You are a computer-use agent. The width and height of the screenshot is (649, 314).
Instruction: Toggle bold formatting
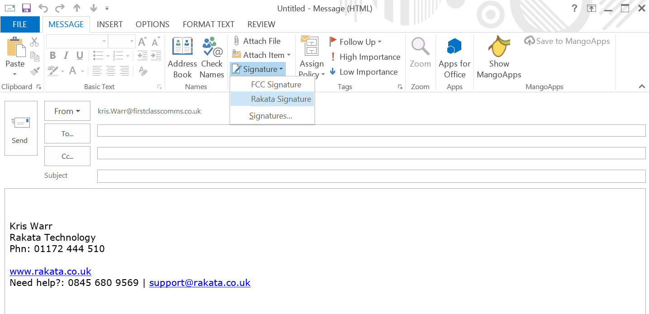(52, 56)
